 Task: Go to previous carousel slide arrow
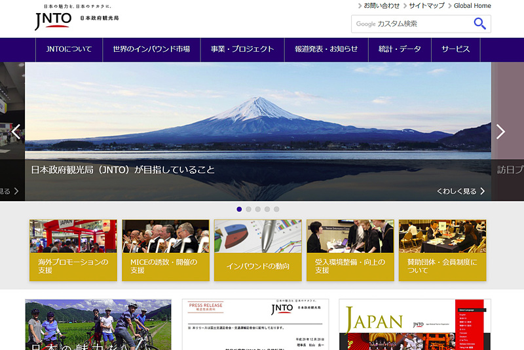pos(16,132)
